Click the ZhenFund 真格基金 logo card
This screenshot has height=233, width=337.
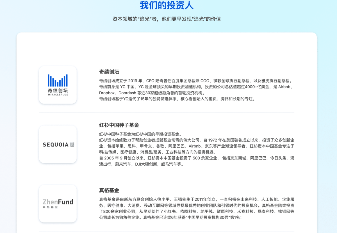point(58,204)
